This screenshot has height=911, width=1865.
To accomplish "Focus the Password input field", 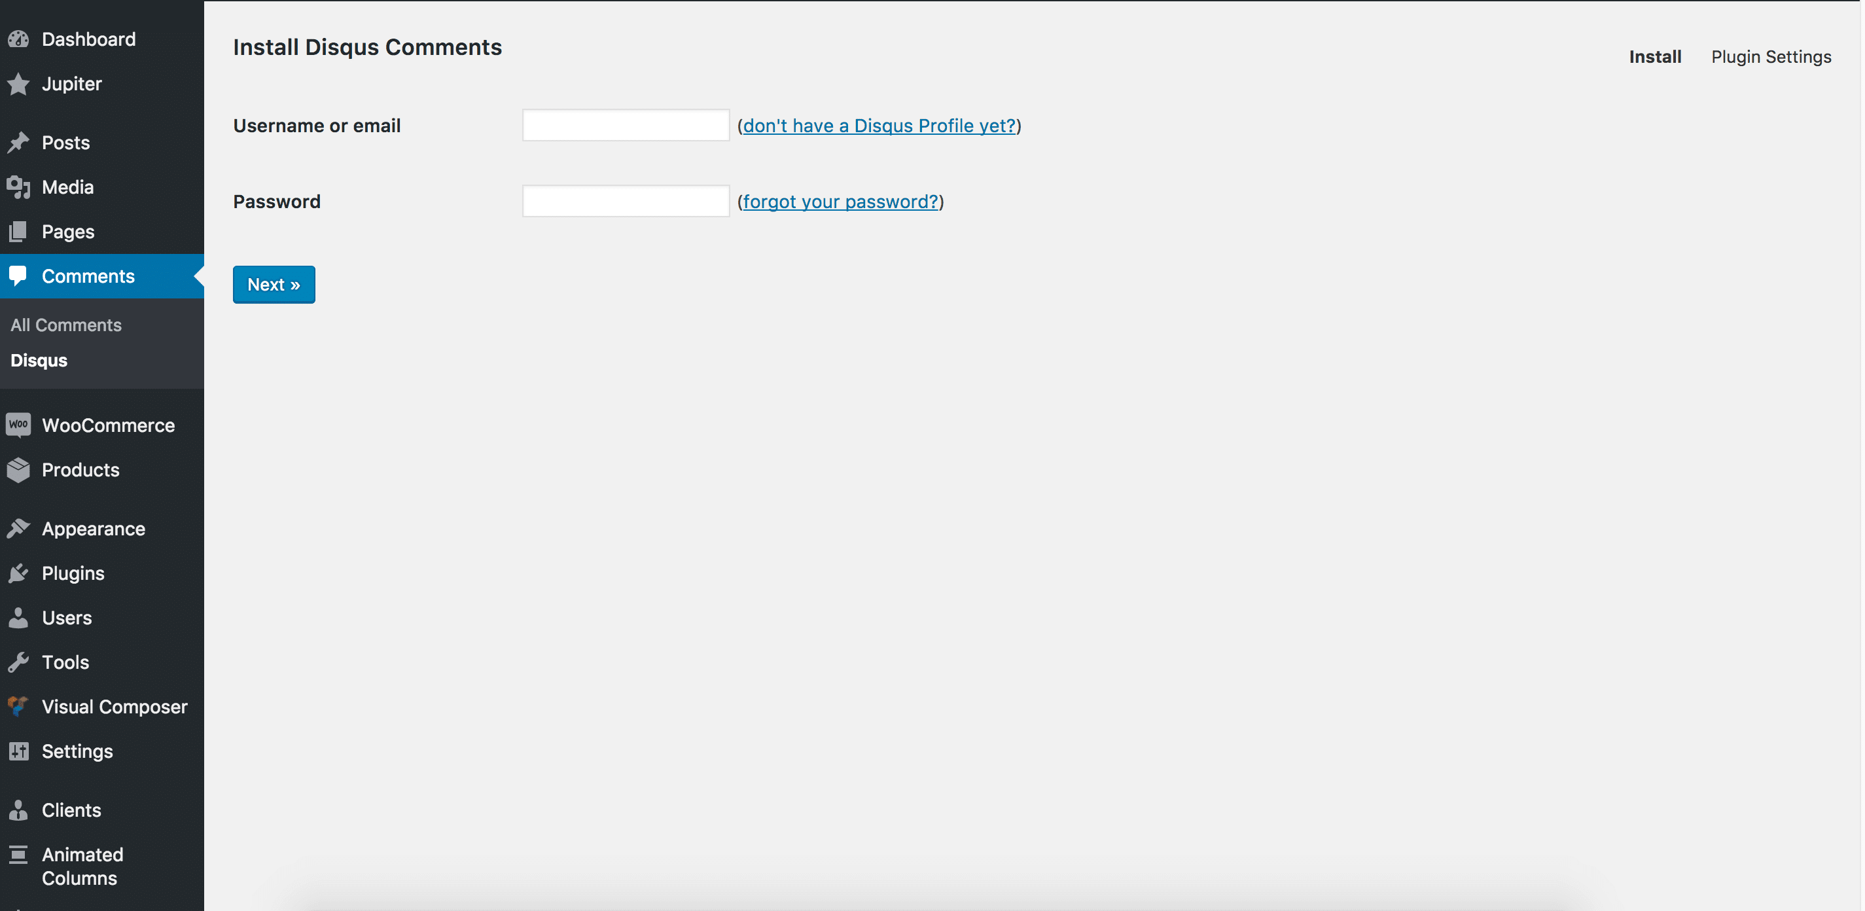I will pyautogui.click(x=626, y=201).
